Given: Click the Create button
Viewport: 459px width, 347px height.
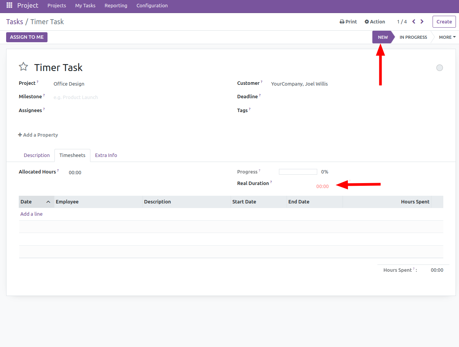Looking at the screenshot, I should click(x=444, y=22).
